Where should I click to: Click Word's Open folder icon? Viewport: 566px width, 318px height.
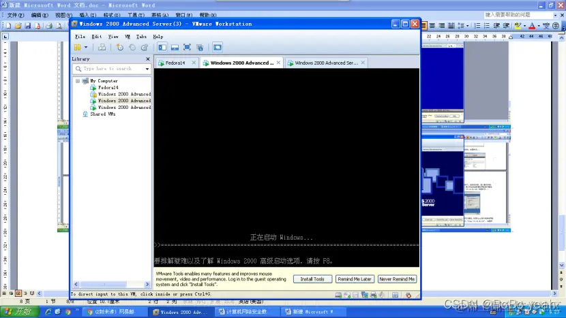point(18,26)
